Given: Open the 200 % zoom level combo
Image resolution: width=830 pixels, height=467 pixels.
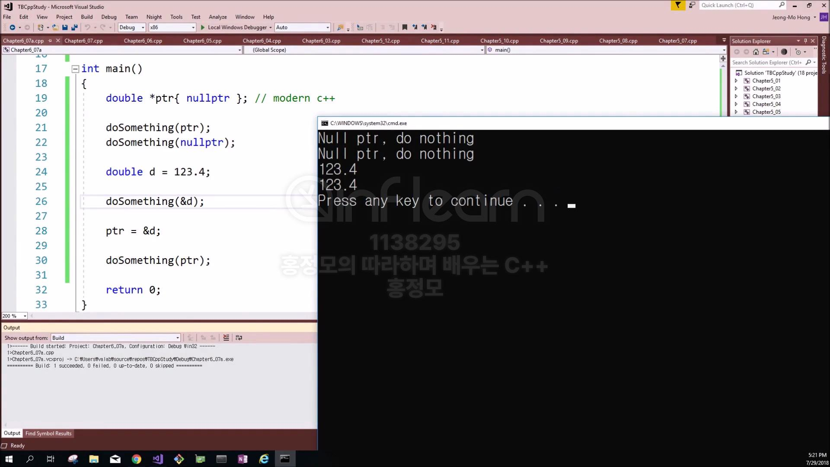Looking at the screenshot, I should (x=25, y=316).
